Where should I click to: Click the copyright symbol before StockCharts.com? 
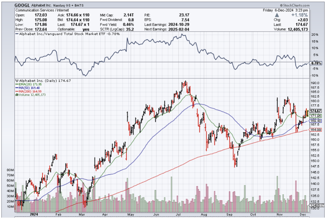tap(282, 5)
